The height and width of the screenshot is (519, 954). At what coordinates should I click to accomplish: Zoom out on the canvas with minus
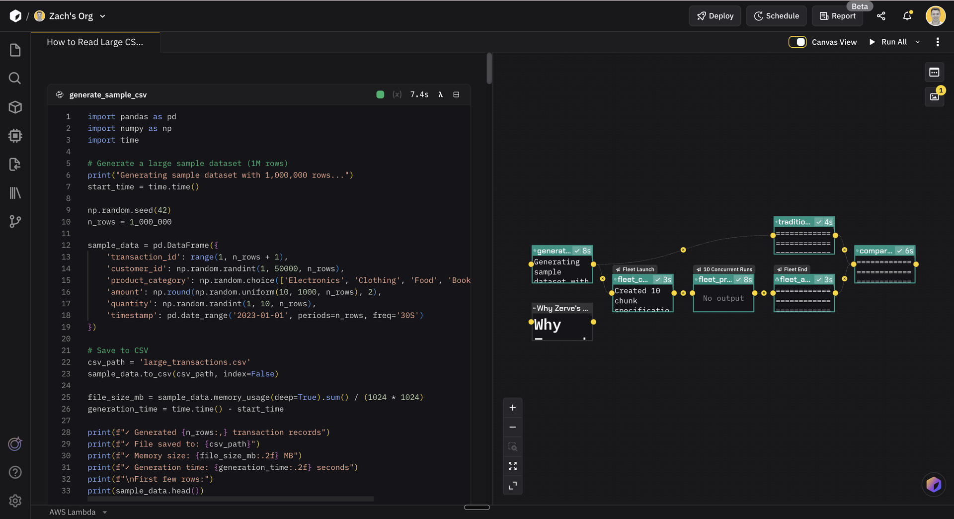coord(512,427)
